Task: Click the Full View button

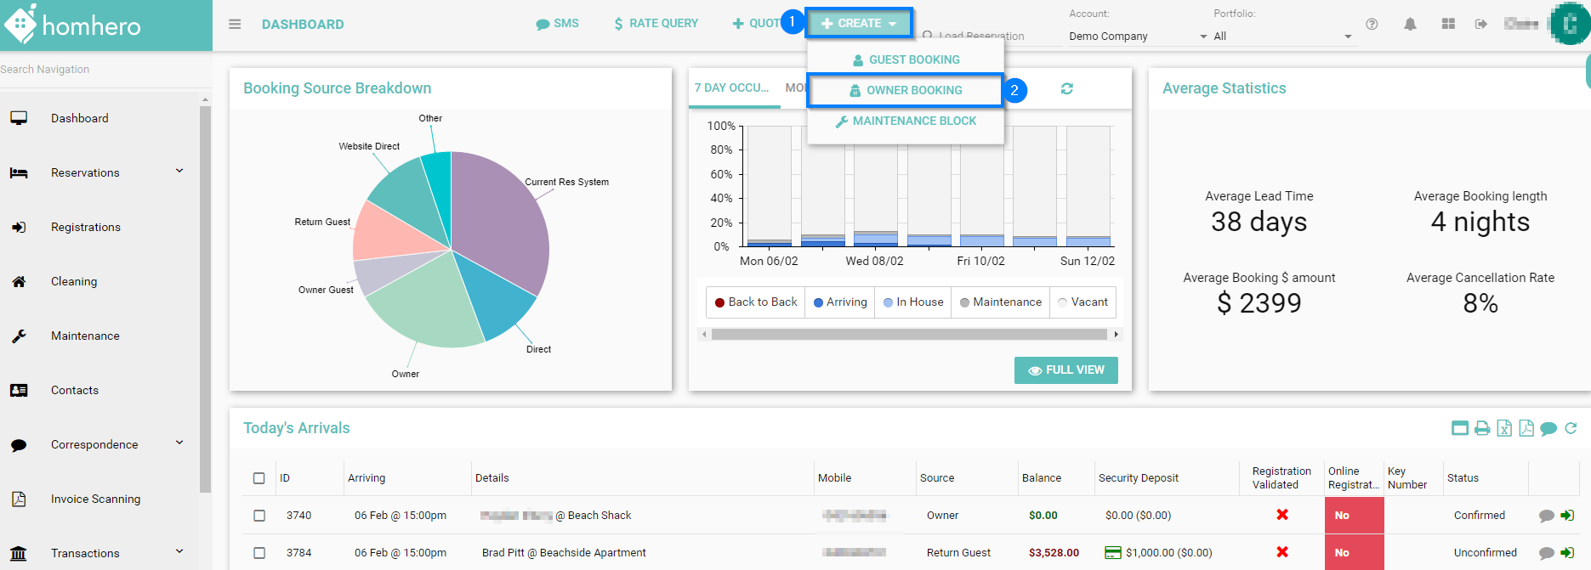Action: click(x=1065, y=370)
